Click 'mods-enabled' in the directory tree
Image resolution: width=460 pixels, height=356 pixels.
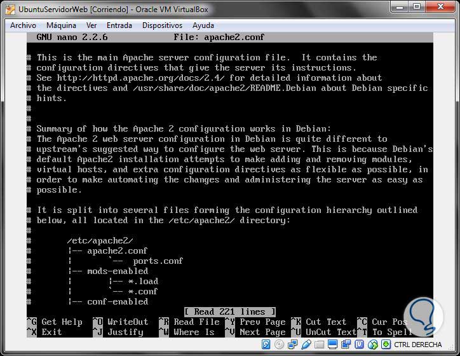click(118, 271)
